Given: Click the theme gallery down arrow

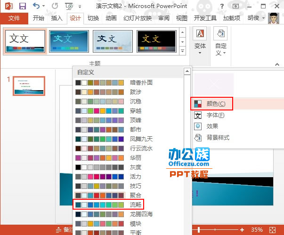Looking at the screenshot, I should (183, 42).
